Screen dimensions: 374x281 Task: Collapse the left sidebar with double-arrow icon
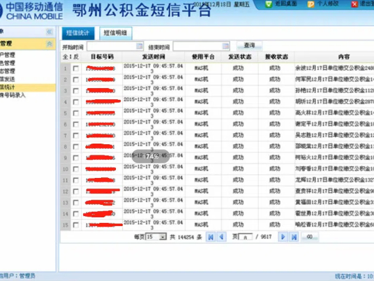(x=49, y=32)
